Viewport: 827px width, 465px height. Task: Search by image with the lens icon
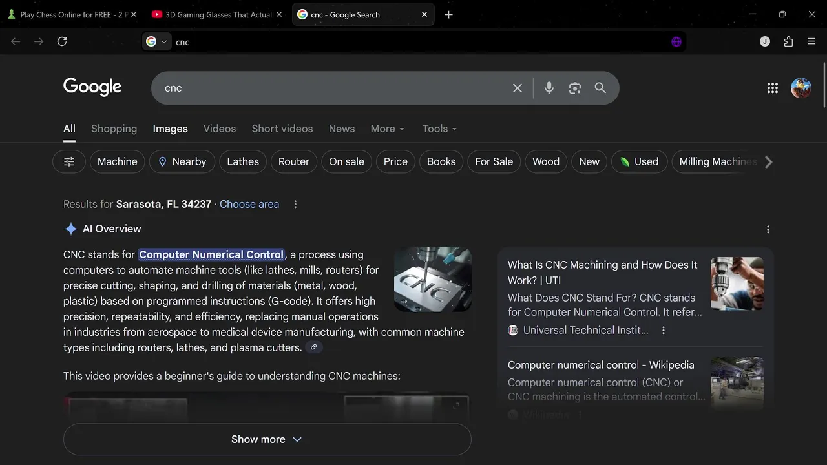click(x=575, y=88)
